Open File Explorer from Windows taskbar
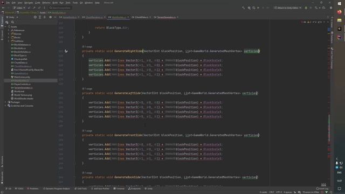The image size is (345, 194). [339, 20]
